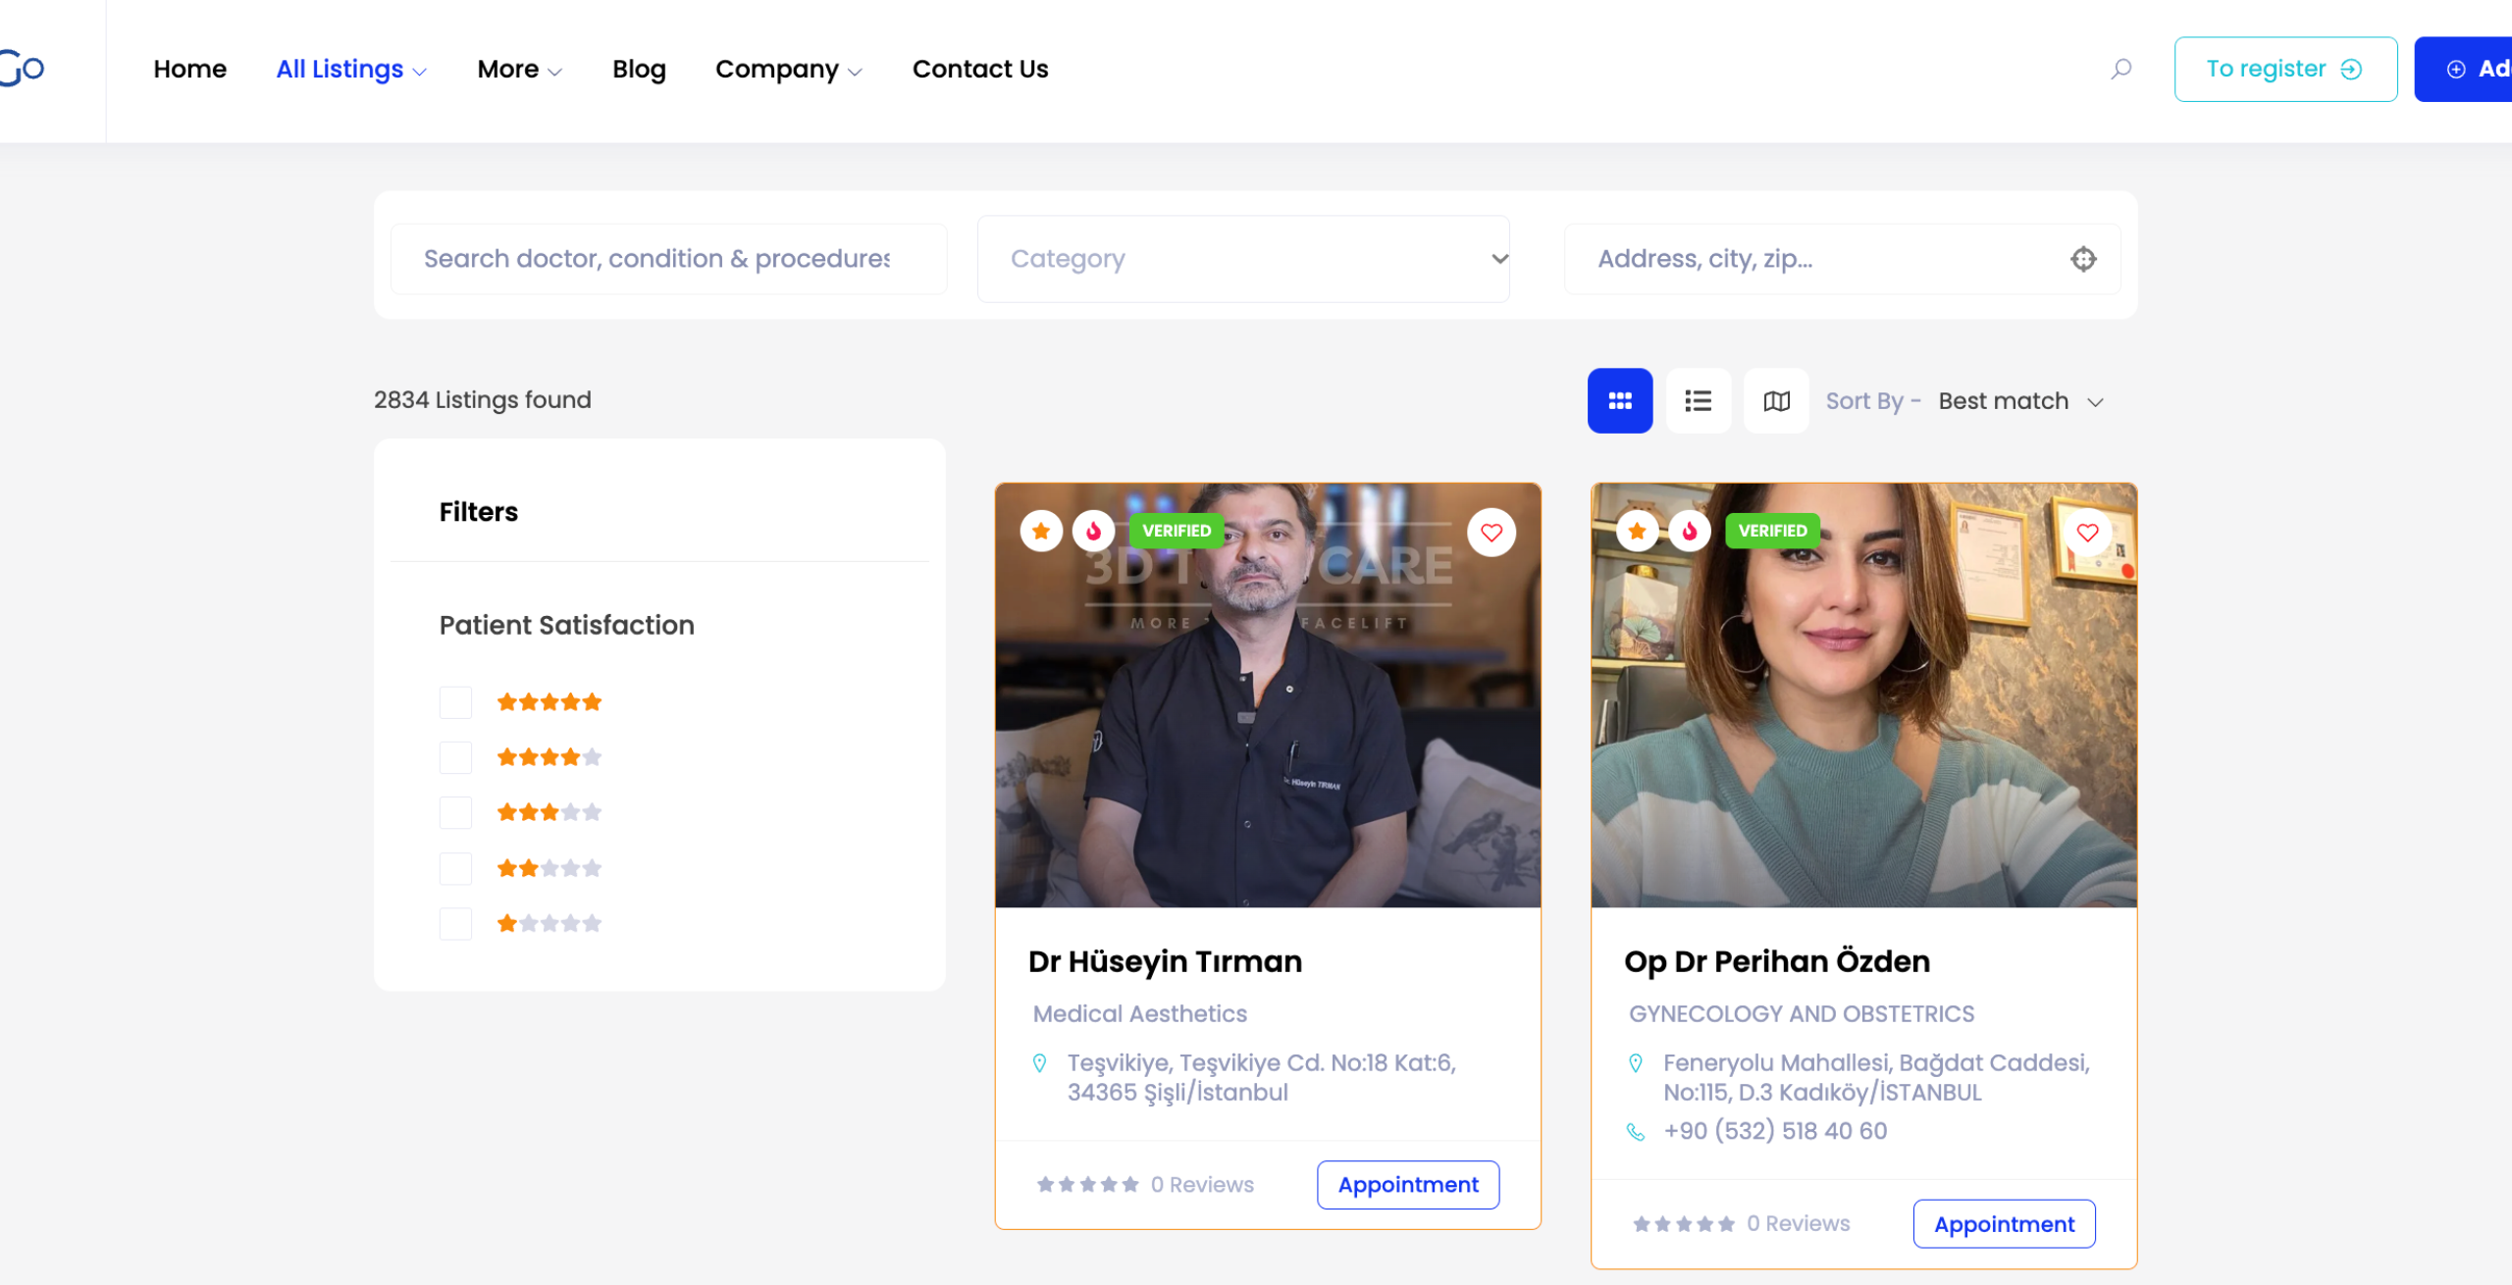Click the search magnifier icon in header
The height and width of the screenshot is (1285, 2512).
pos(2120,69)
